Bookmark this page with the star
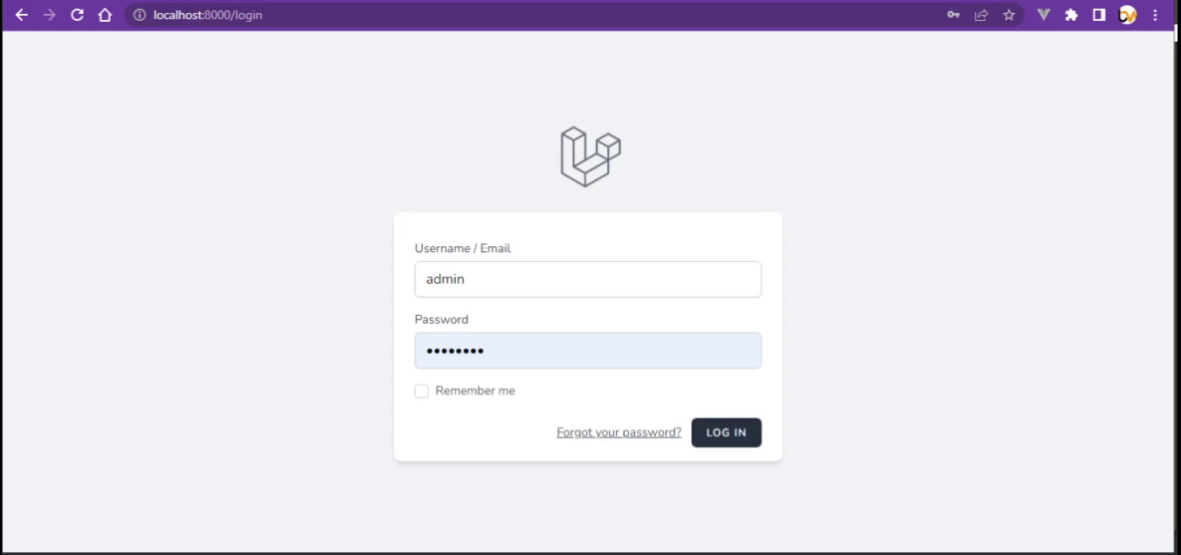The image size is (1181, 555). tap(1009, 15)
